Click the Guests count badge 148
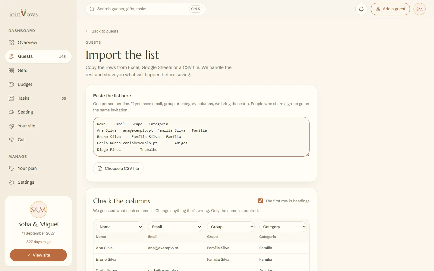The height and width of the screenshot is (271, 434). [x=62, y=57]
